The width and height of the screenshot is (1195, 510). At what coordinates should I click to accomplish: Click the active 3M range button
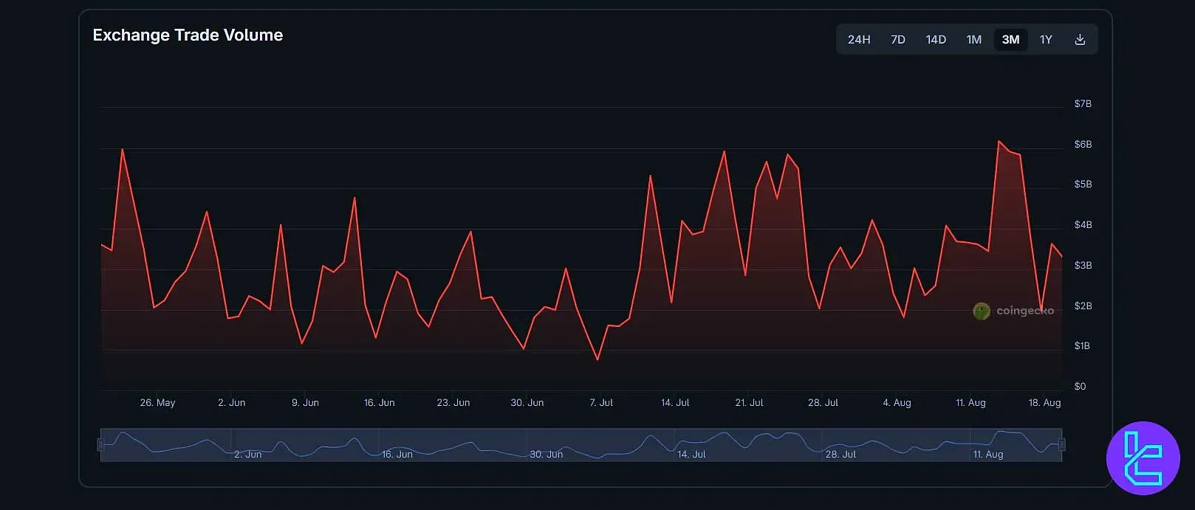pyautogui.click(x=1010, y=40)
